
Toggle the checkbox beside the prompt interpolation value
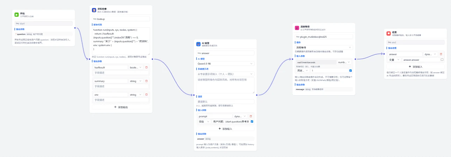pos(252,121)
